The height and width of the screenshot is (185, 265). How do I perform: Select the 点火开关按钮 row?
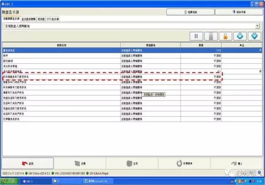click(132, 66)
